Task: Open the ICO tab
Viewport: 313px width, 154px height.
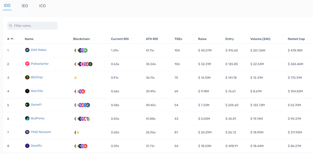Action: point(43,6)
